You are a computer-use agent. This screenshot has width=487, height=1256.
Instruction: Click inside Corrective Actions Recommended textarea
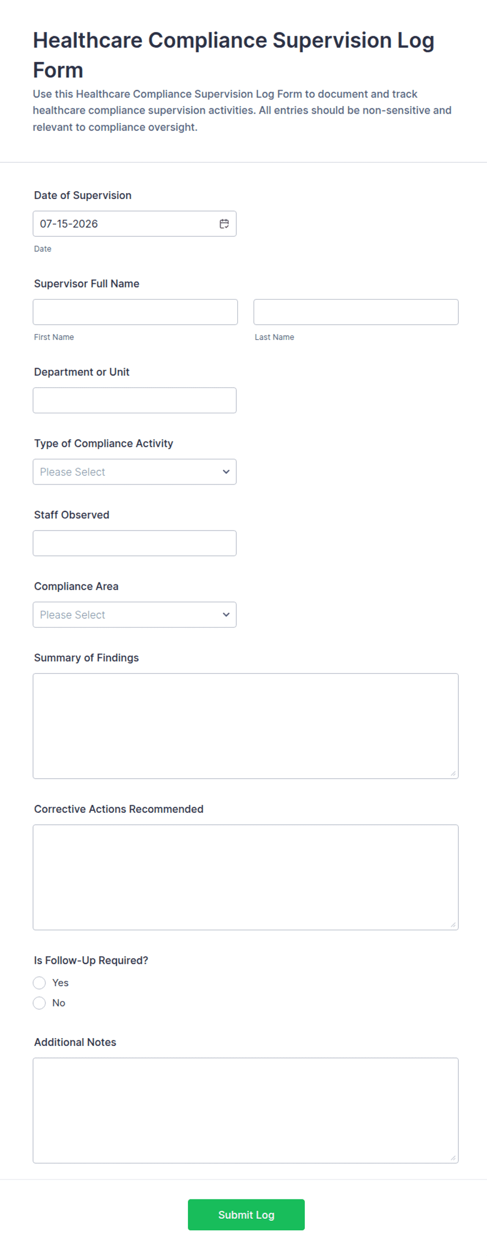(246, 877)
